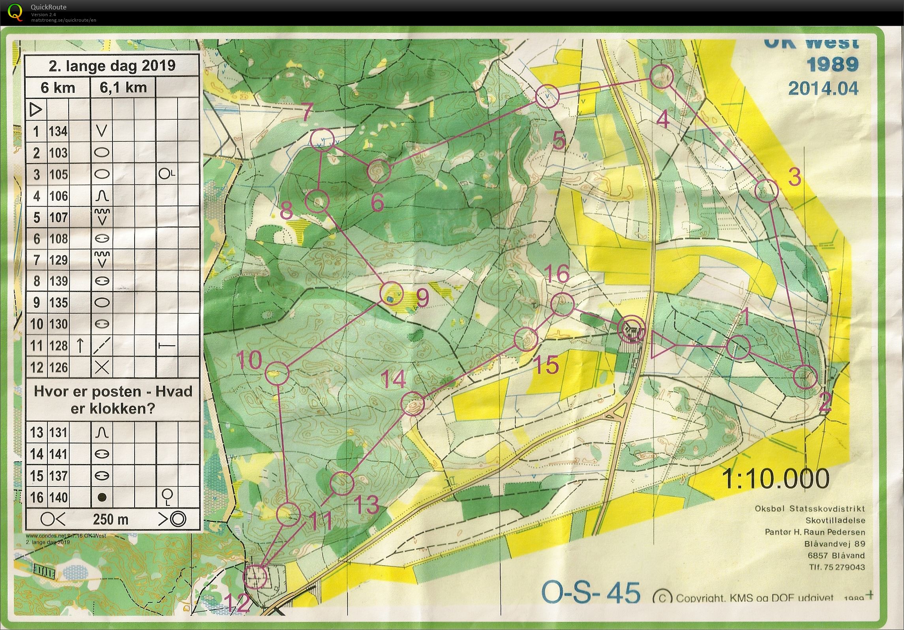Click the symbol in row 107
The image size is (904, 630).
[x=102, y=217]
